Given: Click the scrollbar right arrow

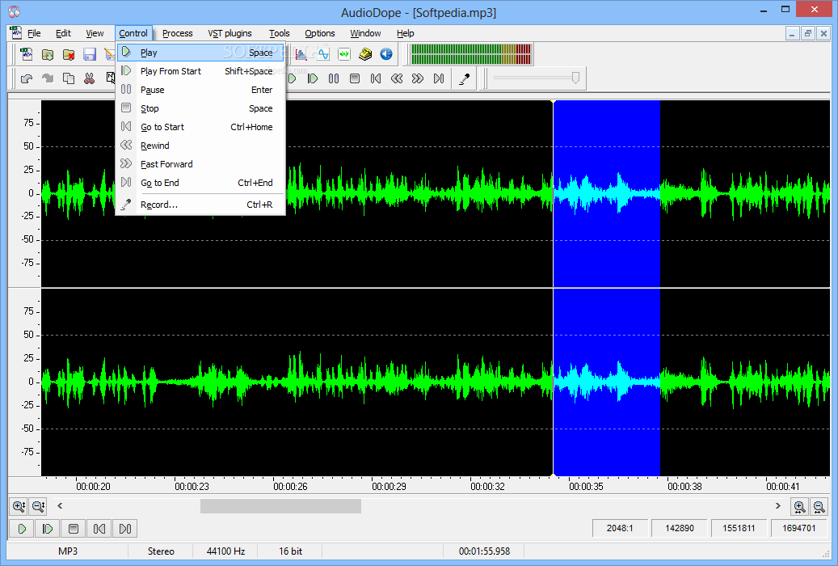Looking at the screenshot, I should (x=777, y=506).
